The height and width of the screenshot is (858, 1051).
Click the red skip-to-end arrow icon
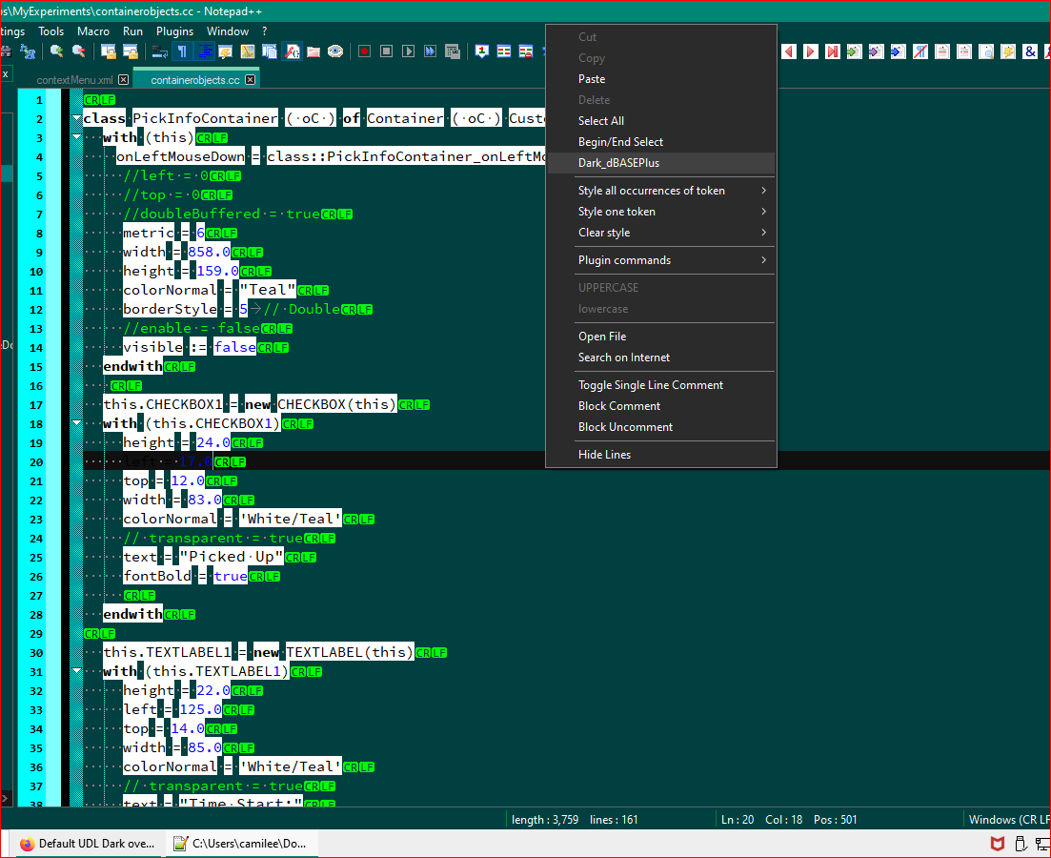833,51
